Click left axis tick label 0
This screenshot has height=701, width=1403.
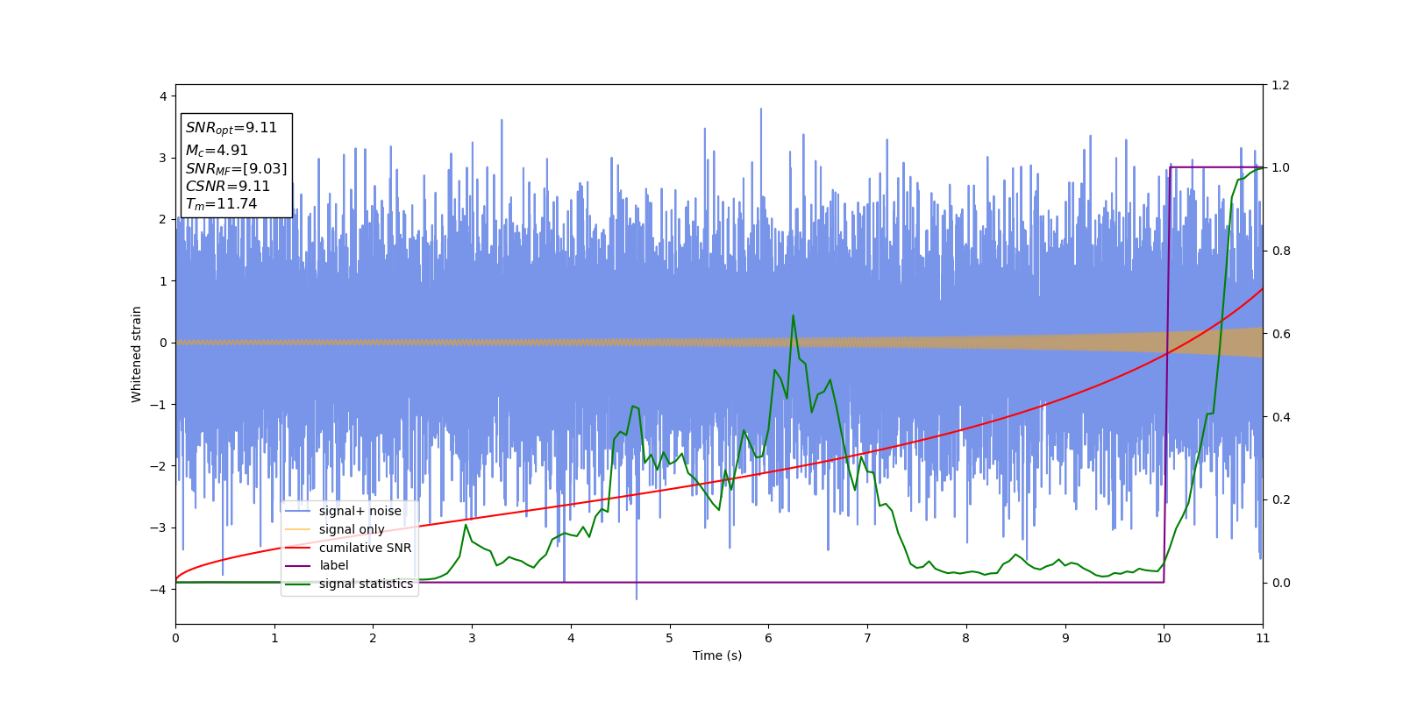(163, 343)
